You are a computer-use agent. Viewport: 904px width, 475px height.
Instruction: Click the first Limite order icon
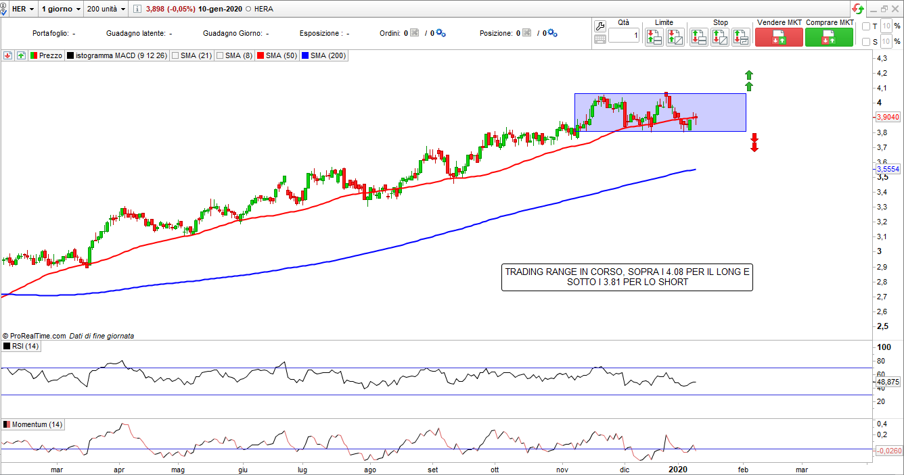pos(654,37)
